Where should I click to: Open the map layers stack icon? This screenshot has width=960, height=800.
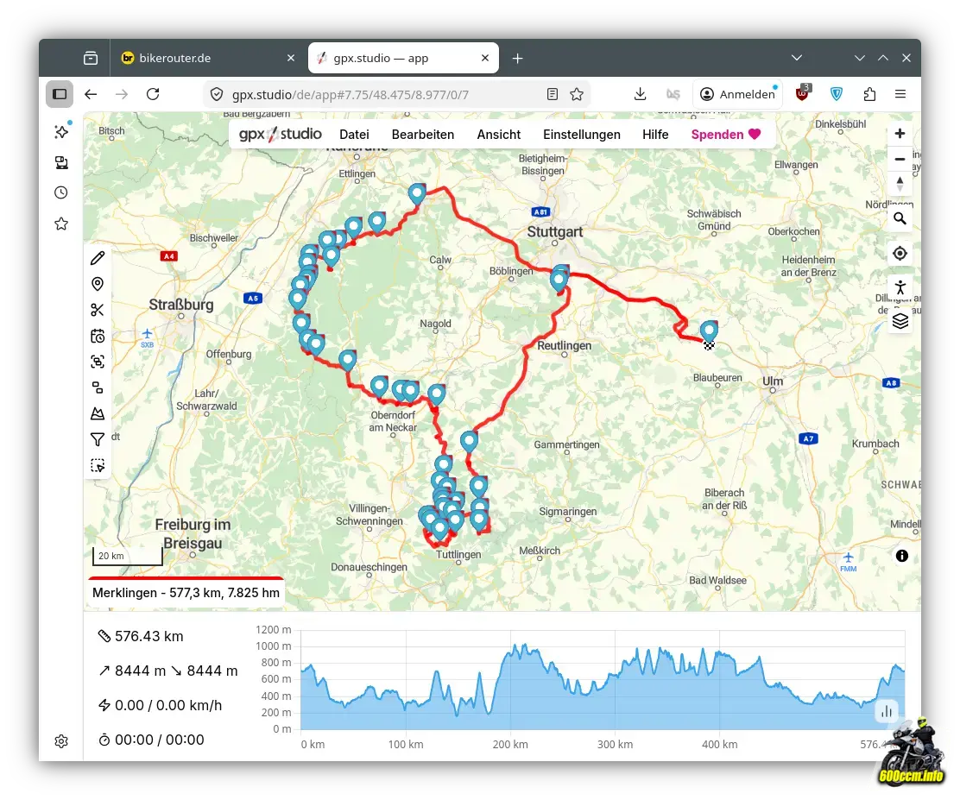tap(900, 321)
